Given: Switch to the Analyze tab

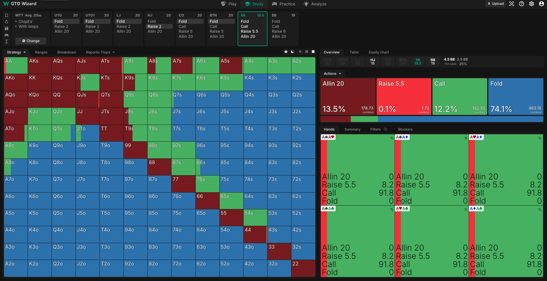Looking at the screenshot, I should (x=315, y=4).
